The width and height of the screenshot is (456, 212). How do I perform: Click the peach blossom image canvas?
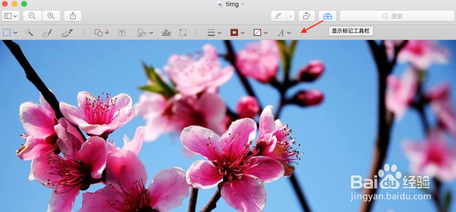click(x=228, y=126)
